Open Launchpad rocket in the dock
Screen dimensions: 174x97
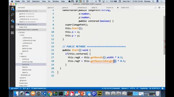click(x=22, y=93)
